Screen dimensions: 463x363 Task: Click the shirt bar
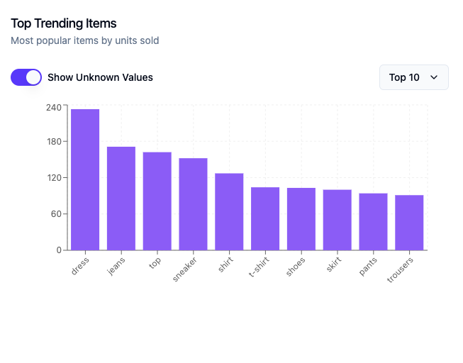click(x=229, y=212)
